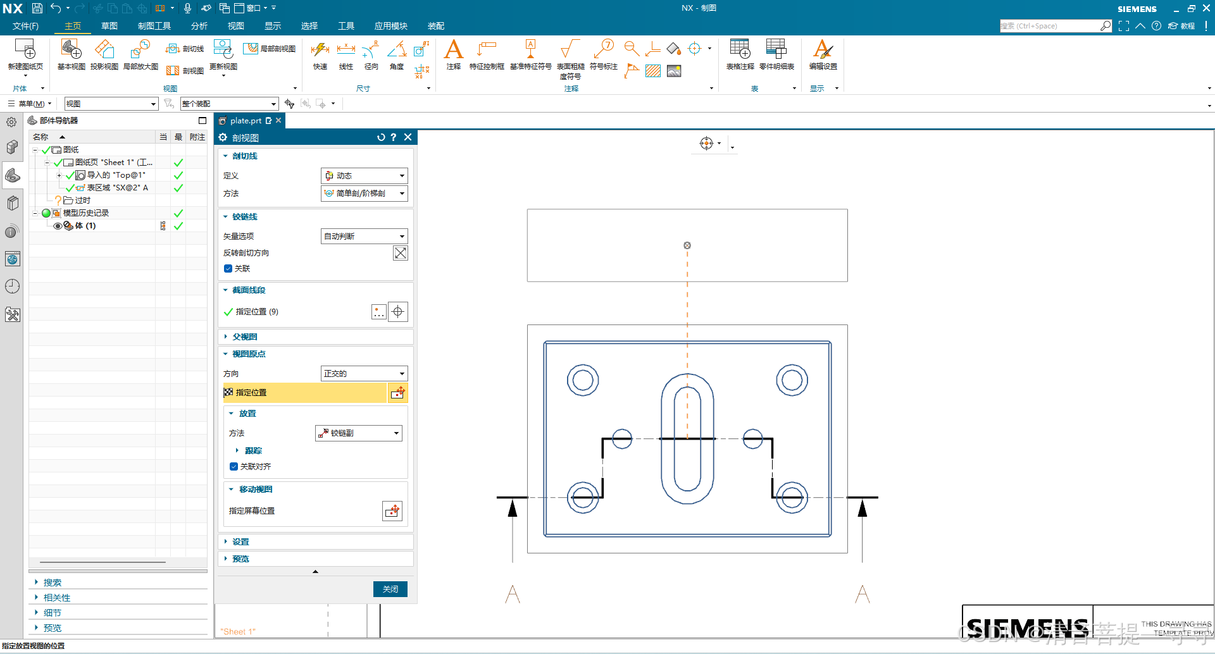Select the 基本视图 (Base View) tool
The image size is (1215, 654).
[x=71, y=54]
